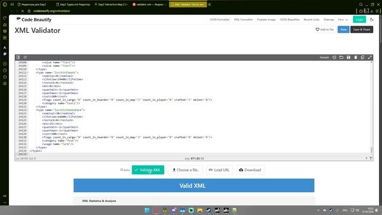Click the open-file folder icon in editor toolbar

pyautogui.click(x=341, y=57)
